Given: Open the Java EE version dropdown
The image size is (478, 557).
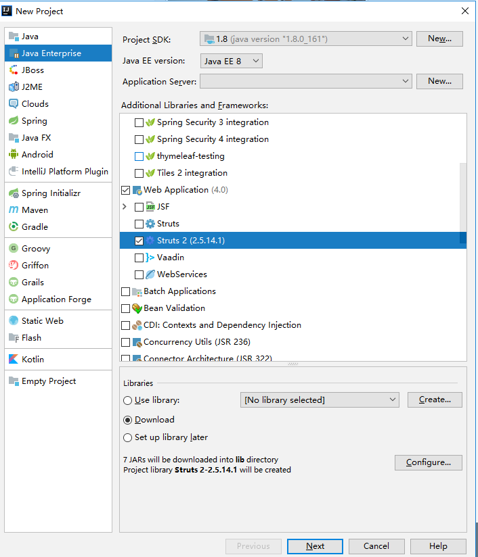Looking at the screenshot, I should point(232,61).
